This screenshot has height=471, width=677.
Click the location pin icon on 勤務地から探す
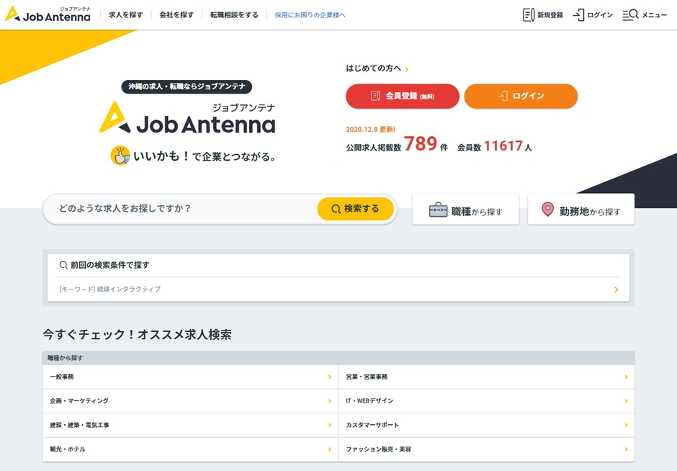click(x=547, y=208)
